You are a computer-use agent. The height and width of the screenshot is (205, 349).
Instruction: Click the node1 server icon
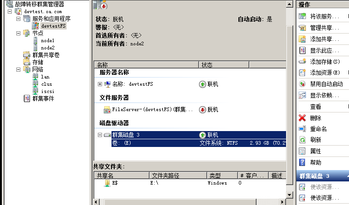pyautogui.click(x=35, y=40)
